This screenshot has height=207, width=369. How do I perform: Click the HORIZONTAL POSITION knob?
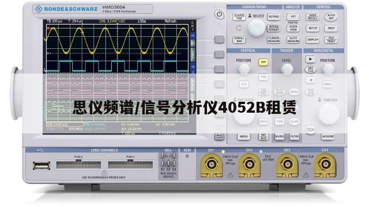[327, 69]
